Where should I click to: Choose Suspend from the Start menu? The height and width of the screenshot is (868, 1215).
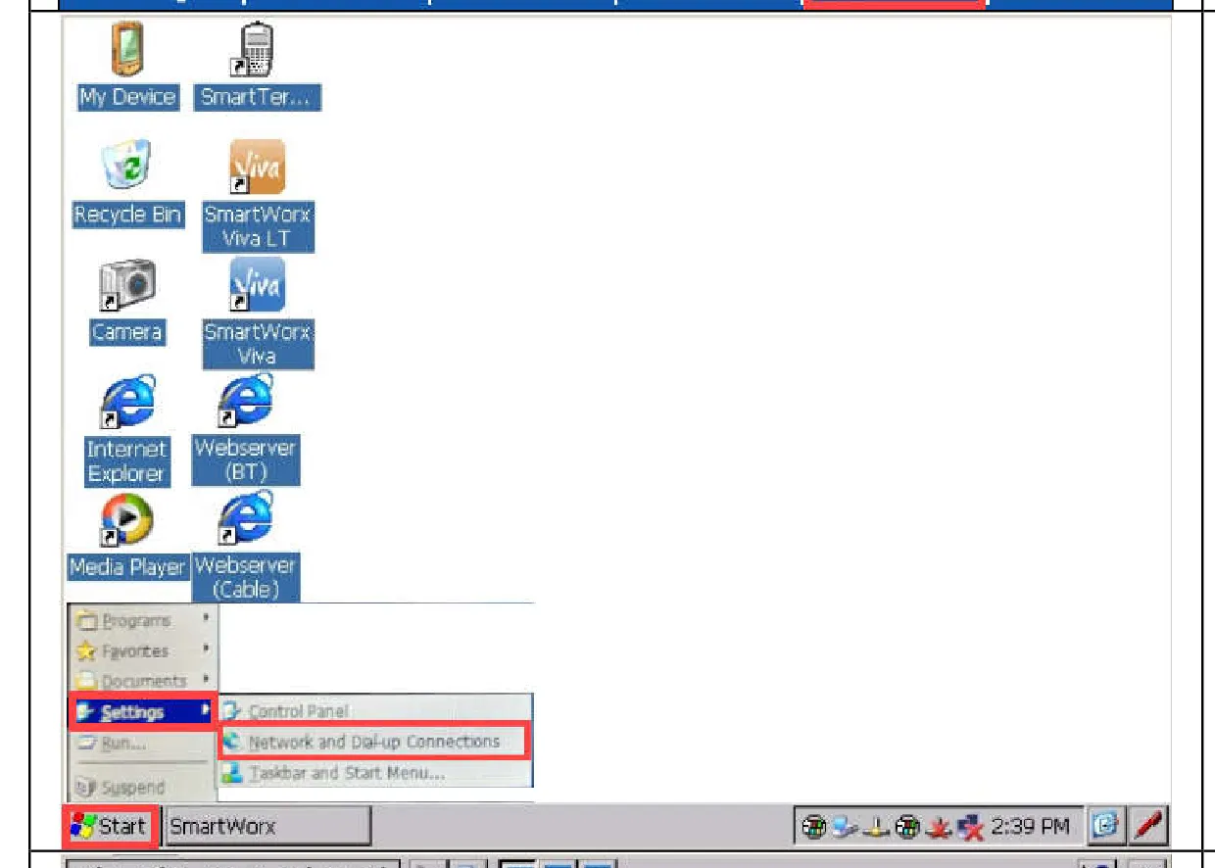[143, 787]
